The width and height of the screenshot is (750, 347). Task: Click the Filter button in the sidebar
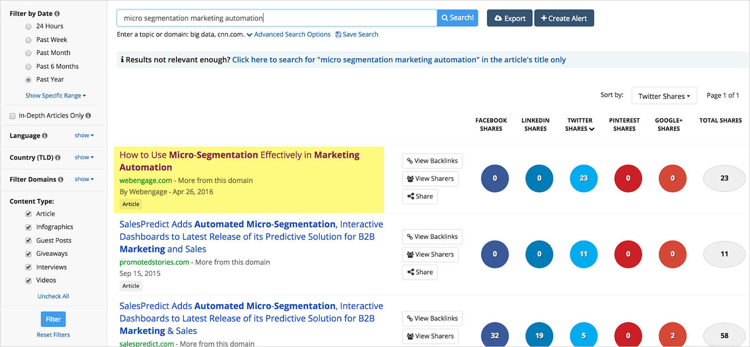coord(53,319)
